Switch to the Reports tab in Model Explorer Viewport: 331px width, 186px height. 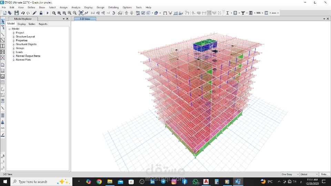[43, 24]
